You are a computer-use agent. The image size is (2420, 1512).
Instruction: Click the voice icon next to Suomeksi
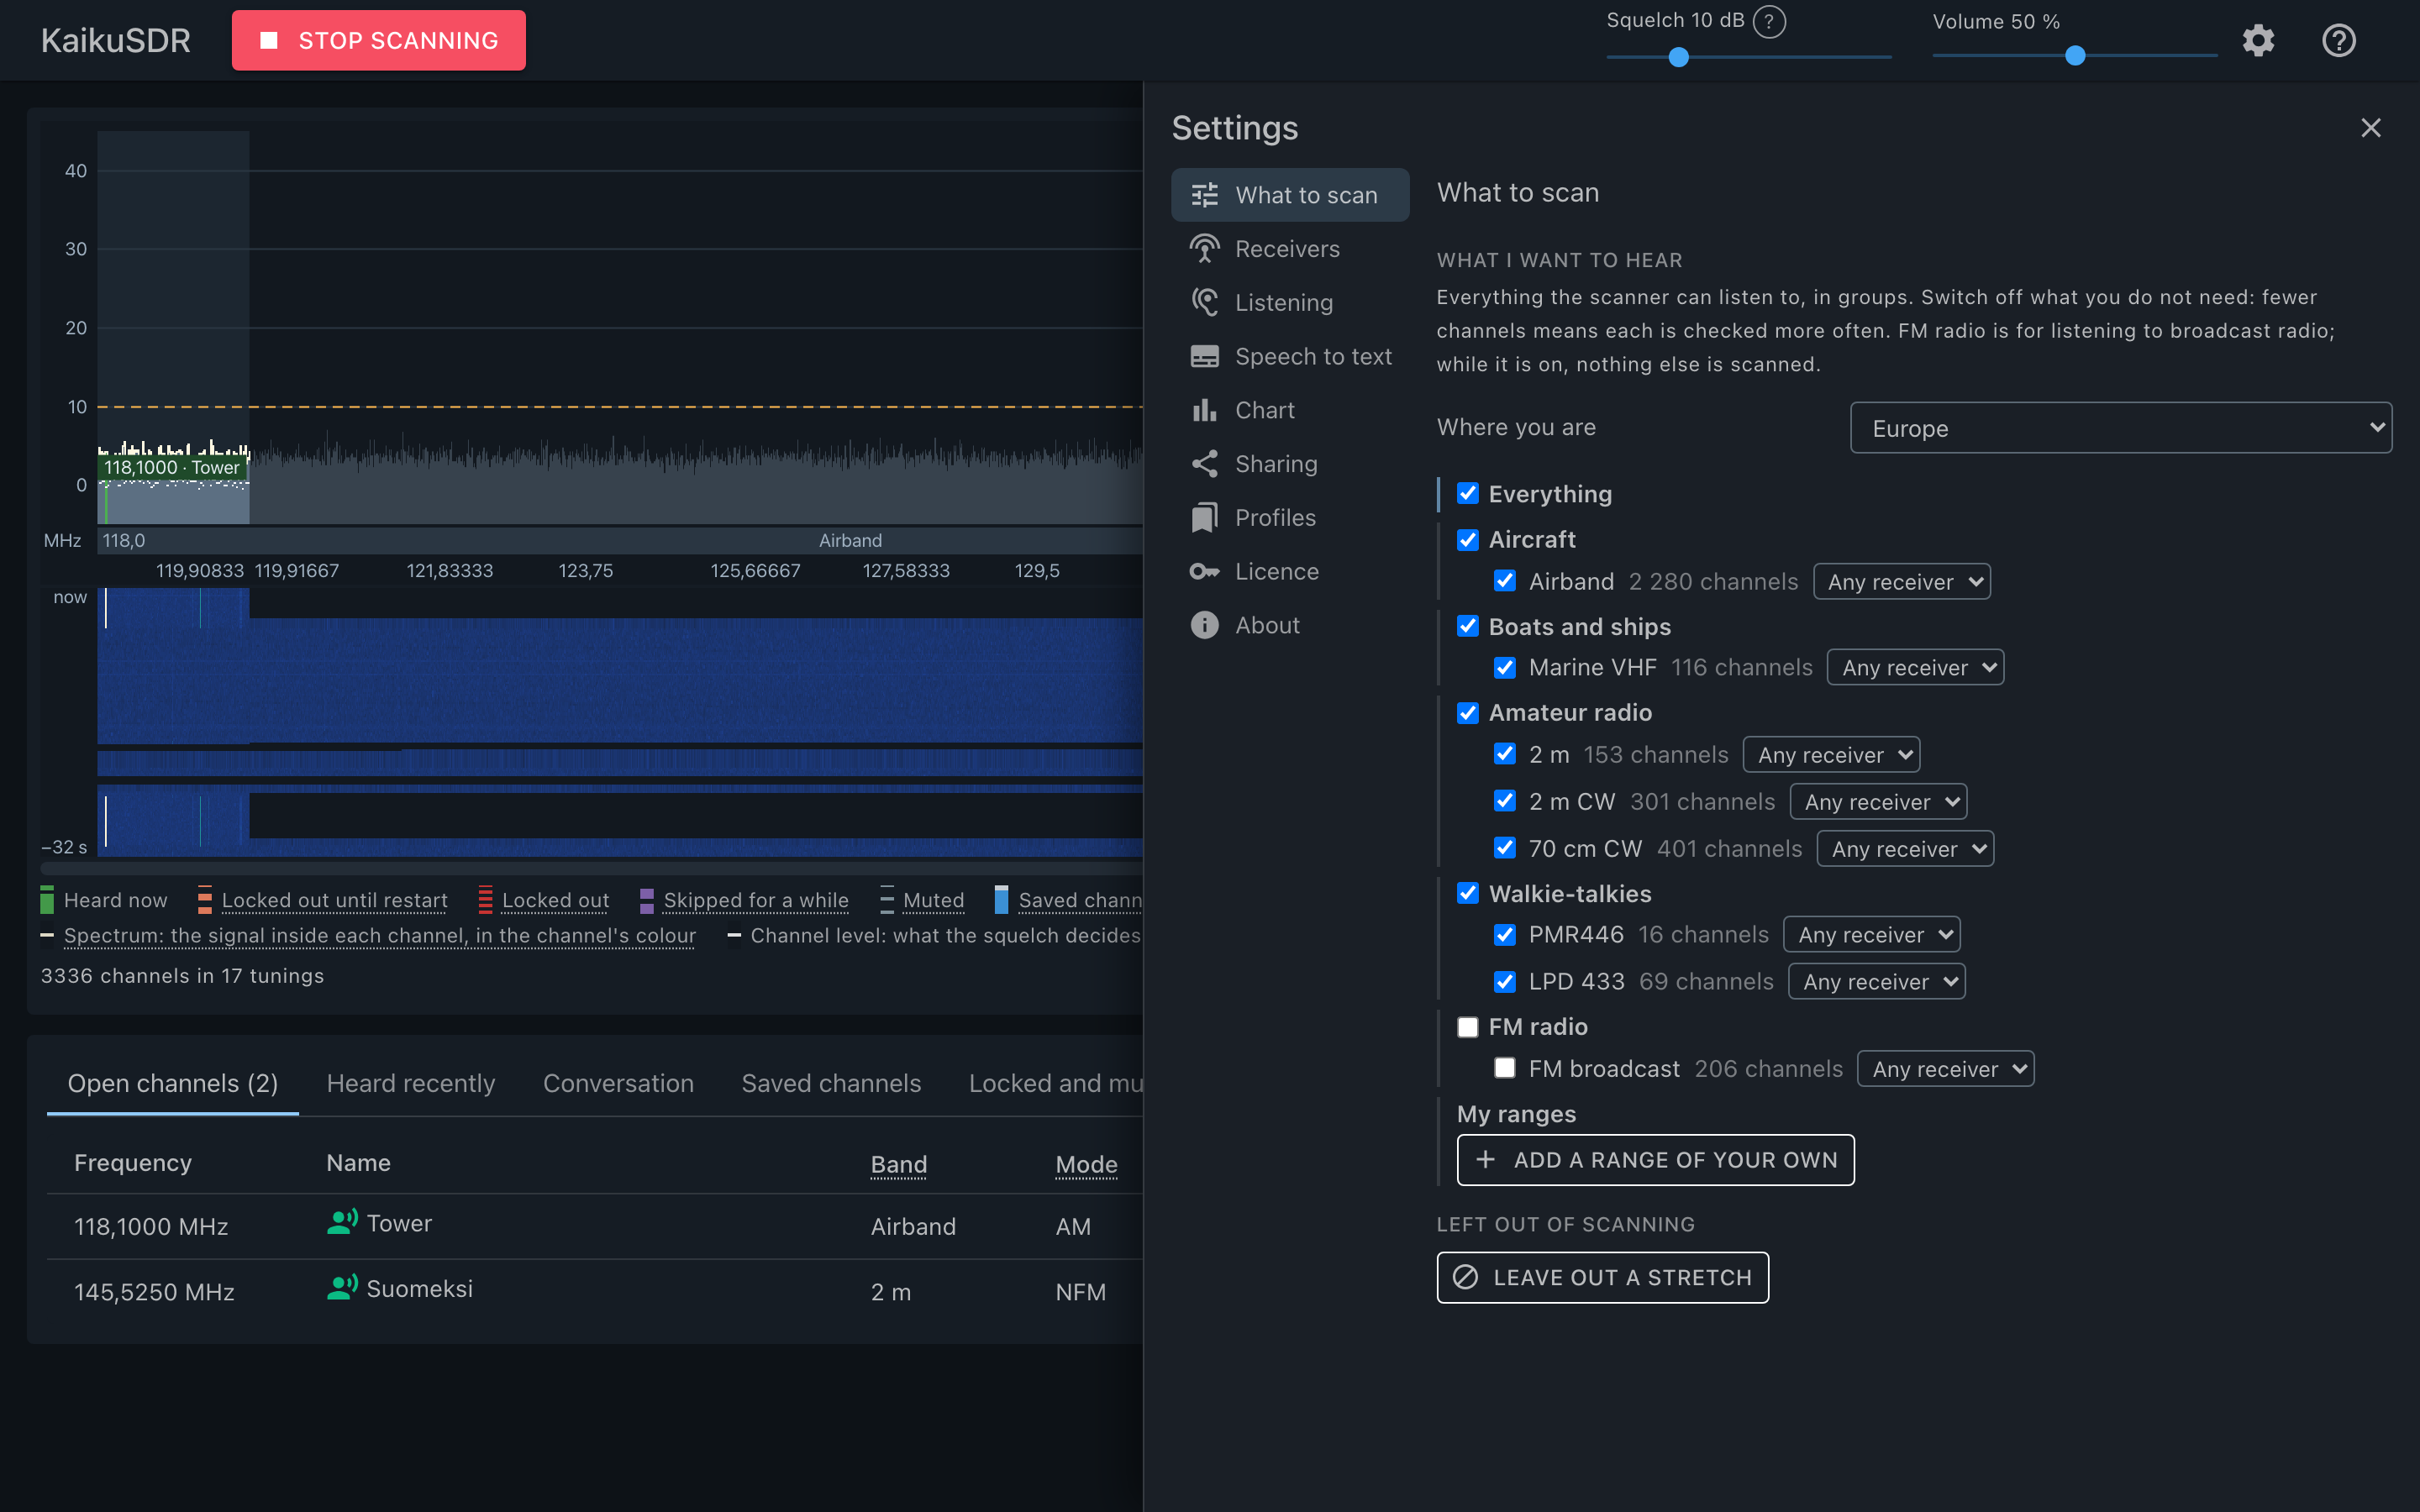coord(342,1288)
